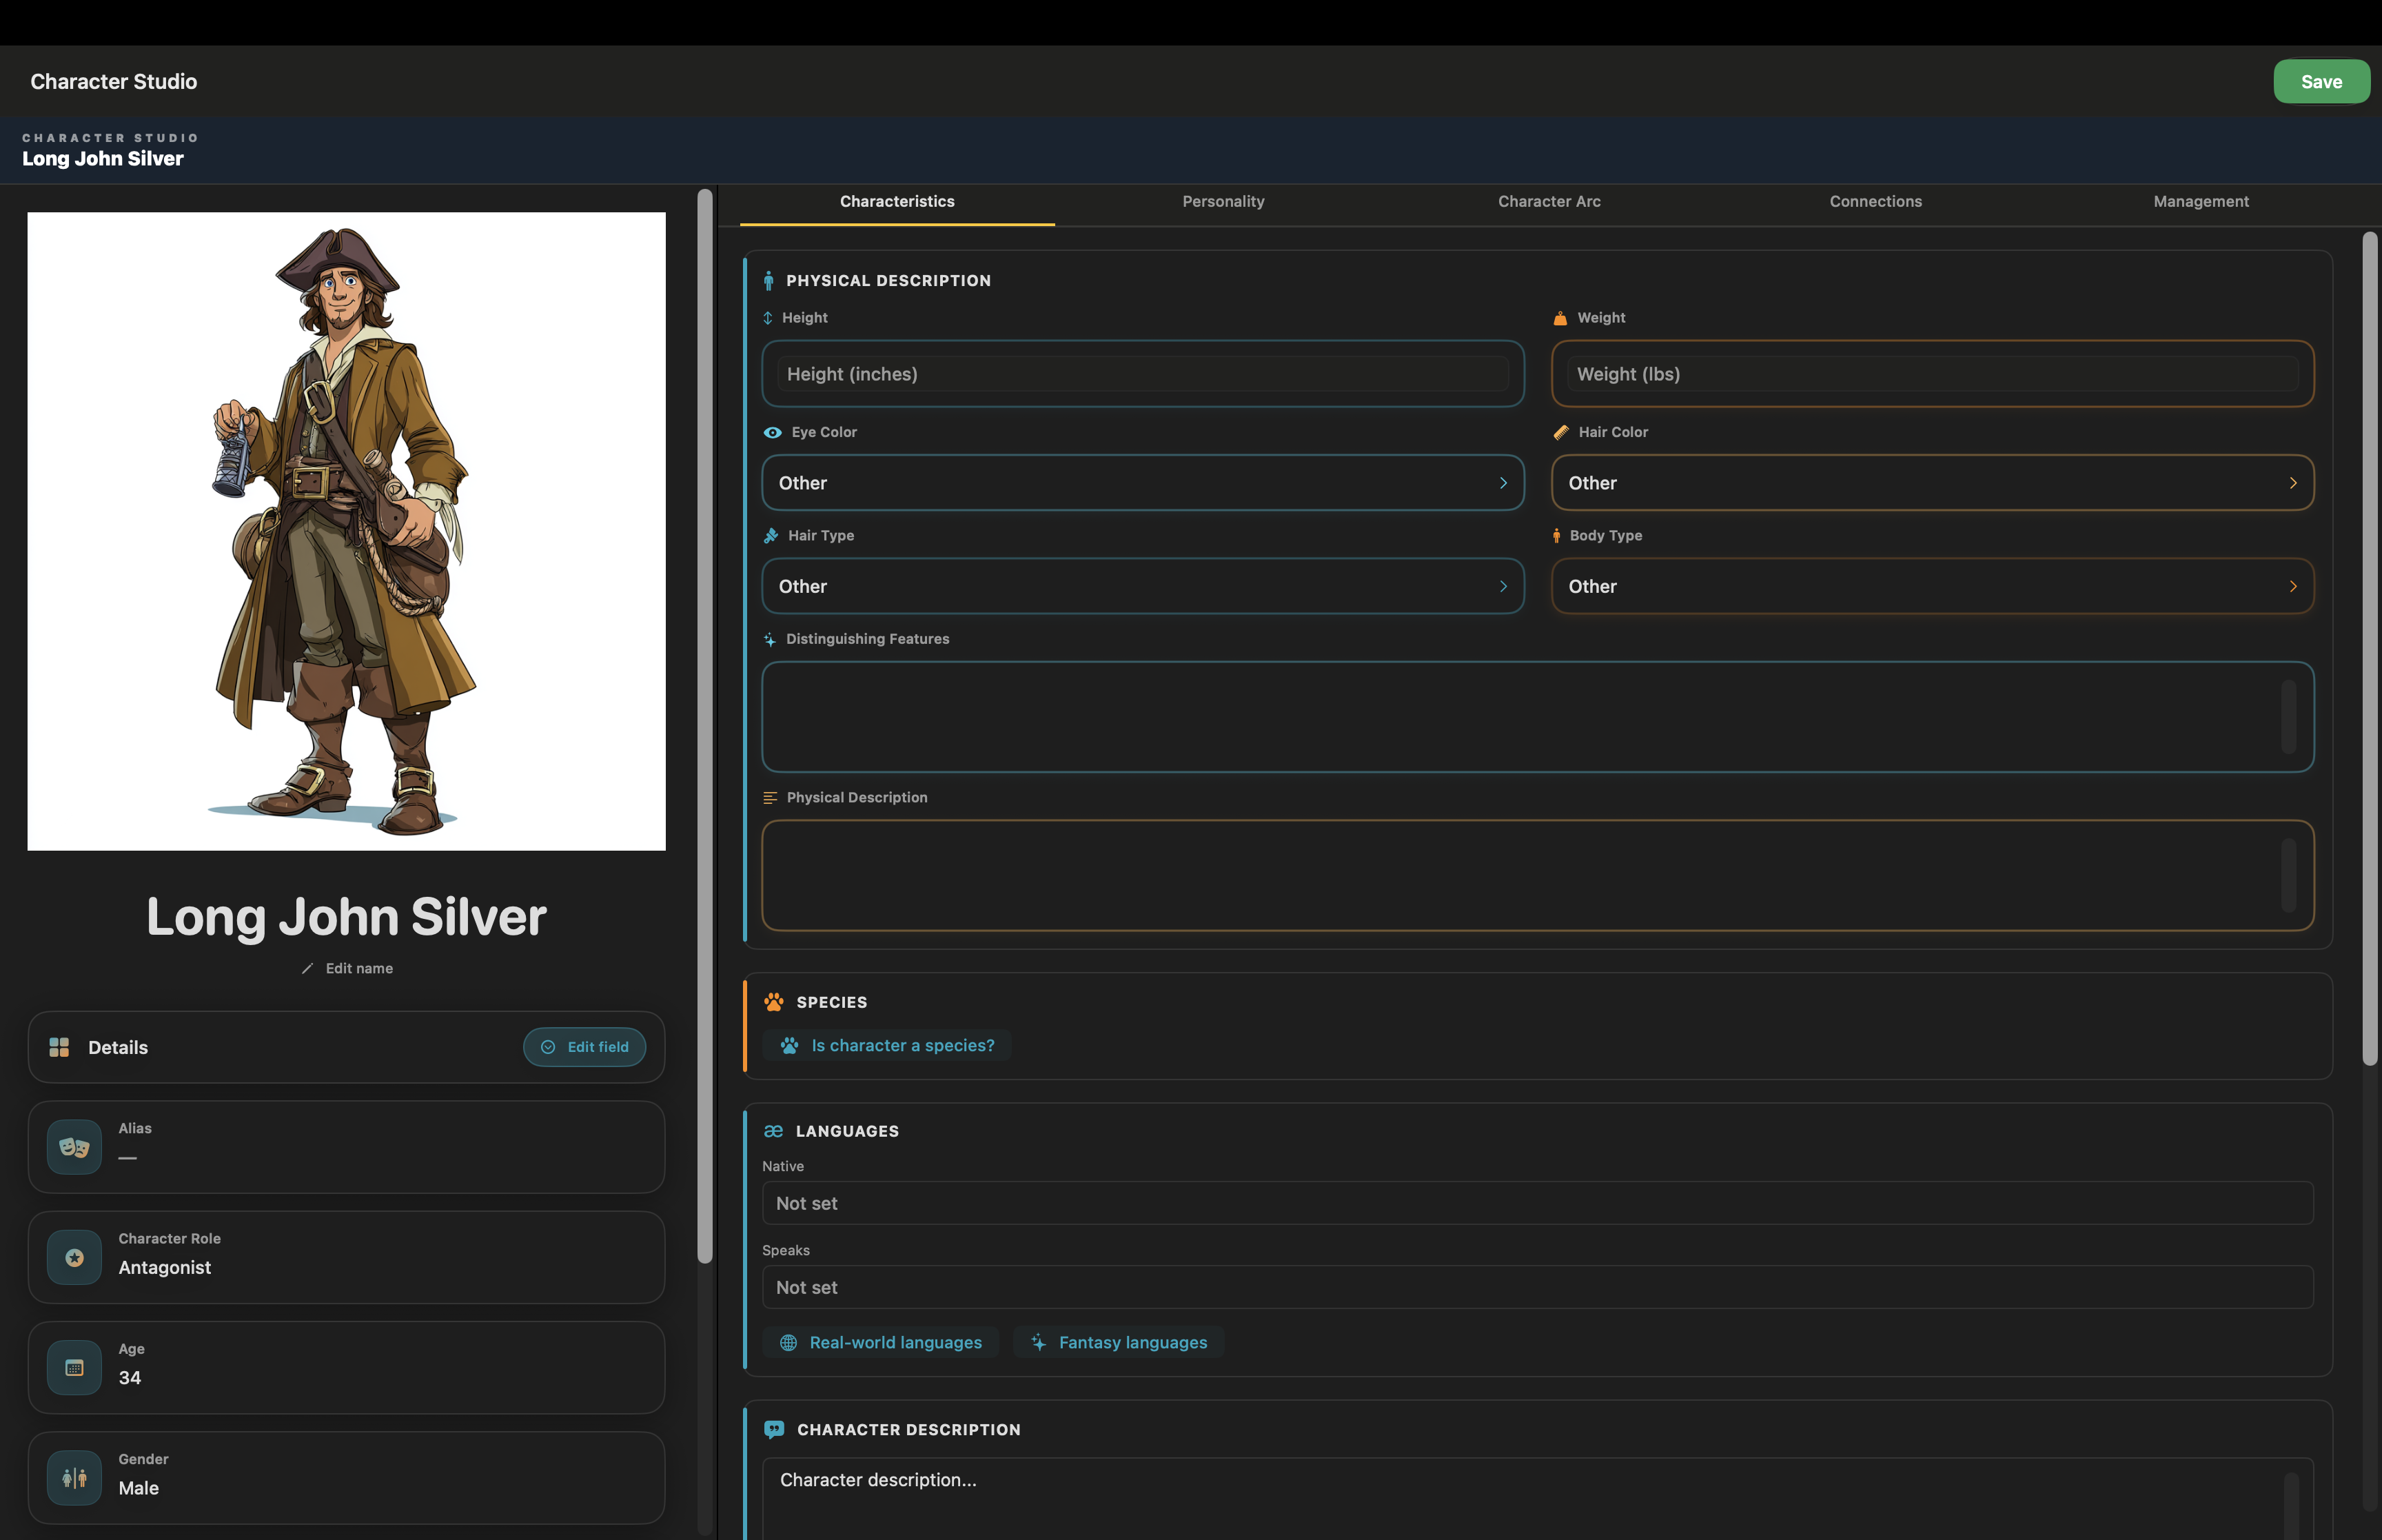
Task: Click the Physical Description text area
Action: tap(1538, 875)
